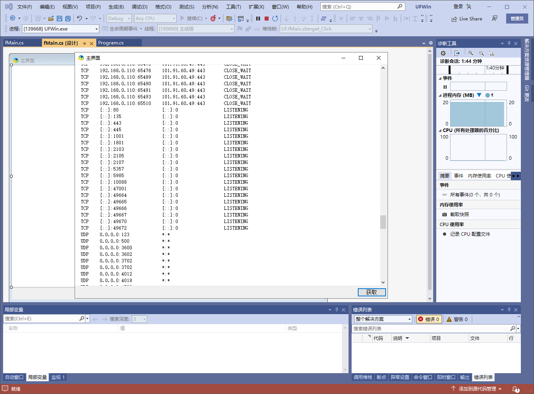Switch to the 即时窗口 tab
534x394 pixels.
[446, 377]
